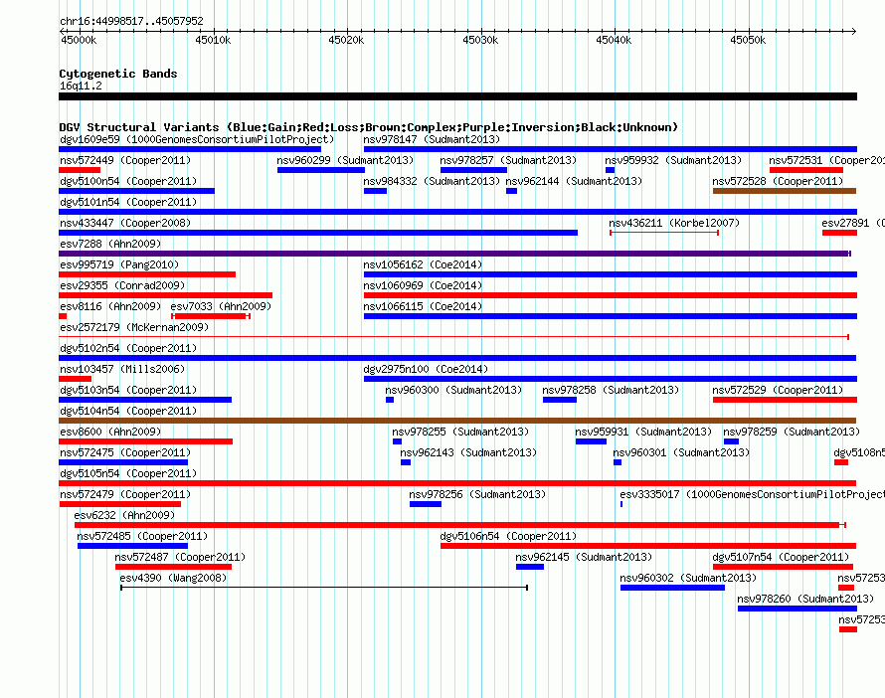Select the nsv978147 (Sudmant2013) variant label

[432, 139]
